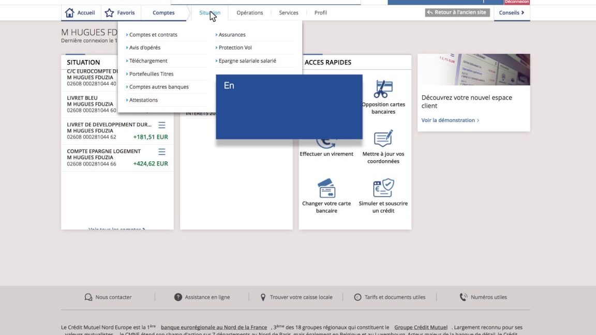
Task: Open the Livret de Développement Durable account menu
Action: coord(162,125)
